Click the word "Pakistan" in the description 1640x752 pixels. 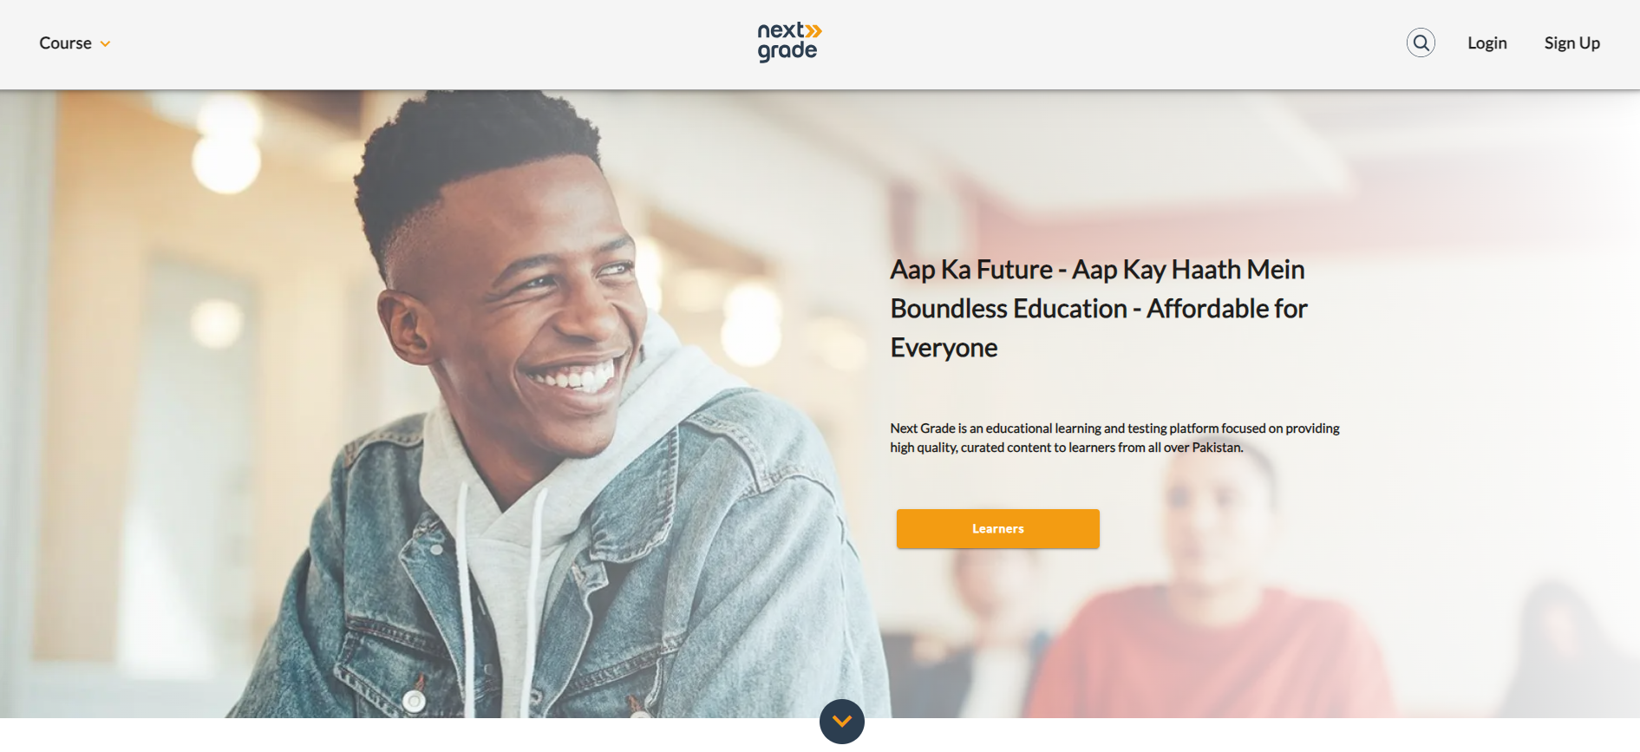(x=1217, y=448)
